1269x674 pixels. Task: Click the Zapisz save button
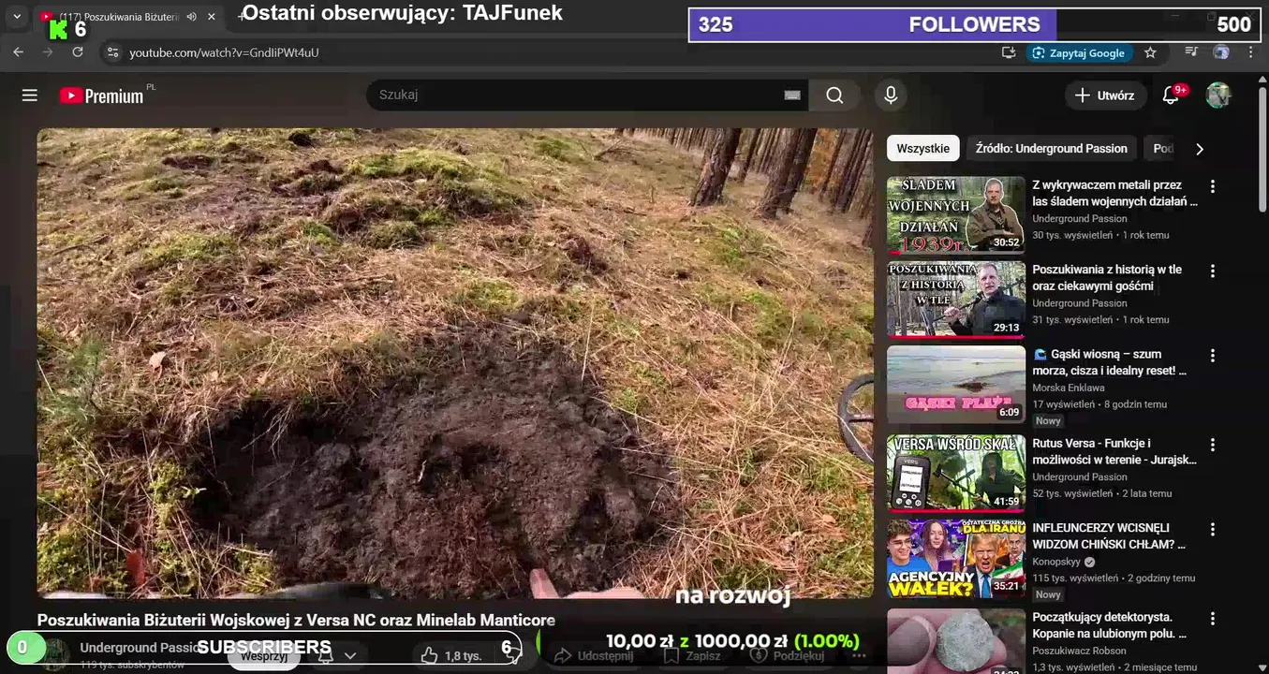tap(692, 655)
